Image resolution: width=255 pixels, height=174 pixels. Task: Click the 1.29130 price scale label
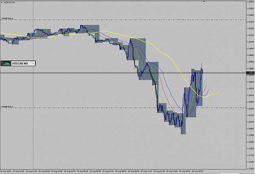tap(251, 42)
